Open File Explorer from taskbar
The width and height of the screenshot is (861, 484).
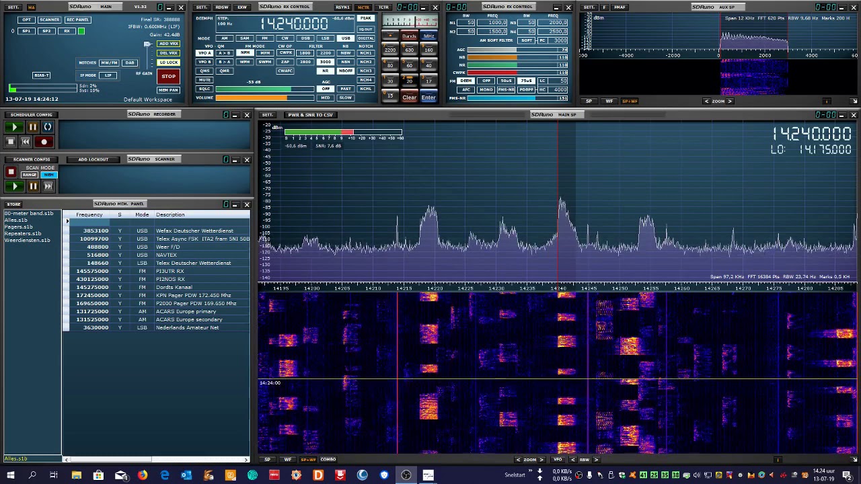point(76,475)
